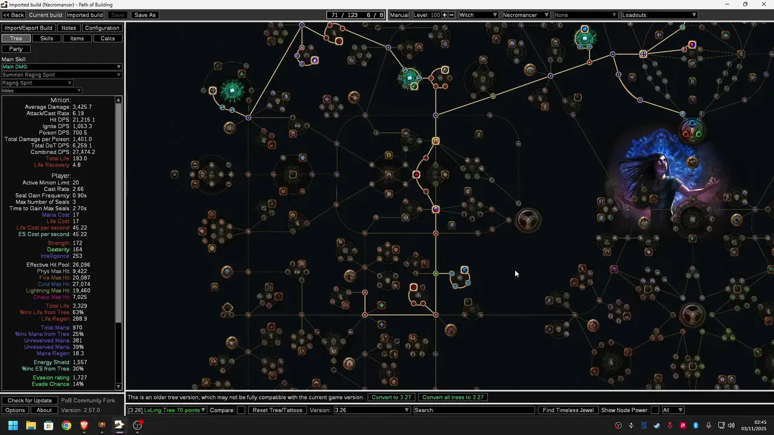Image resolution: width=774 pixels, height=435 pixels.
Task: Click Check for Update
Action: tap(30, 401)
